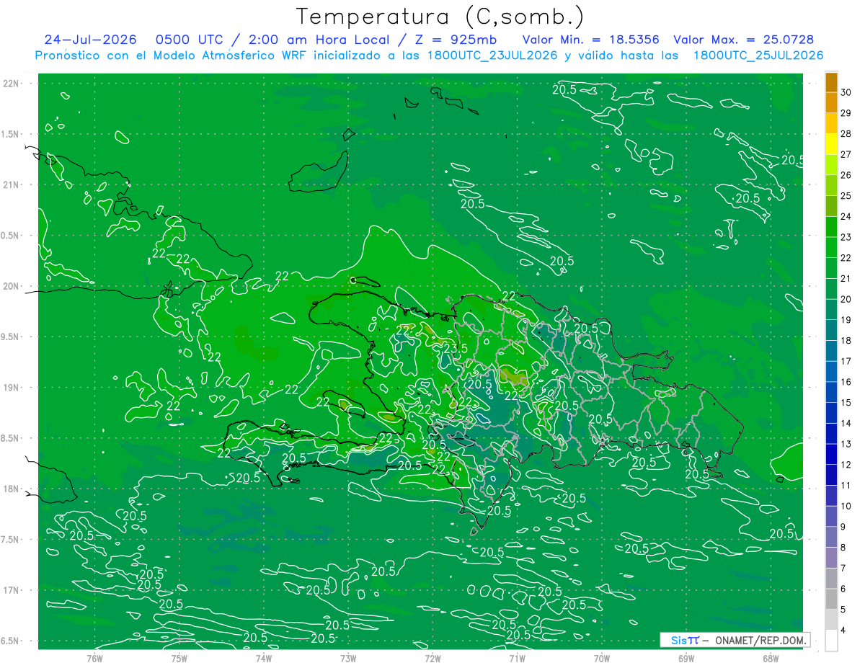Click the '76W' longitude axis label

coord(94,658)
